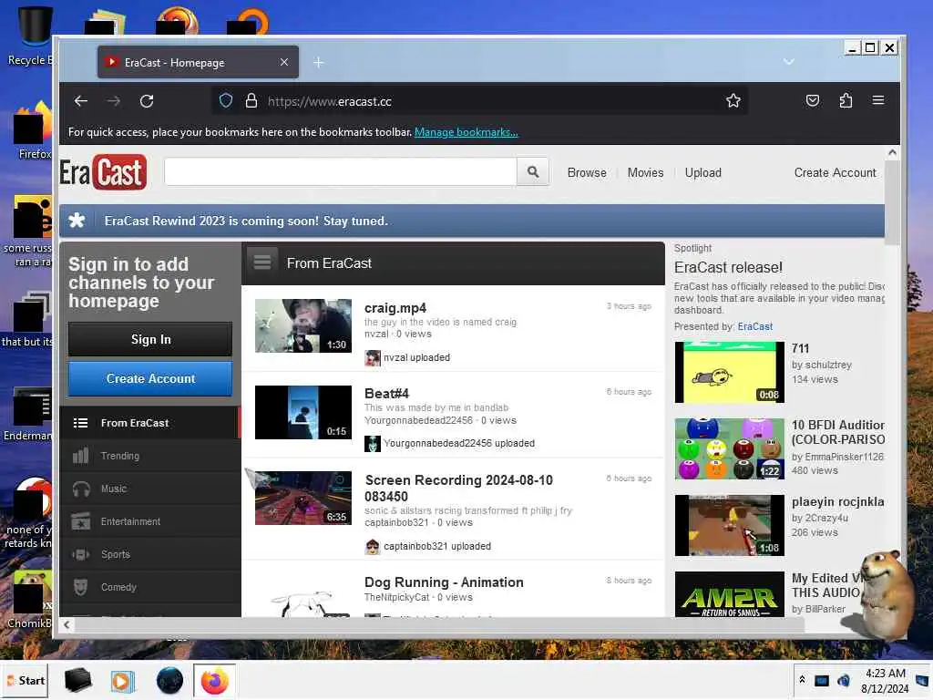Select Music category in sidebar
Viewport: 933px width, 700px height.
click(150, 489)
